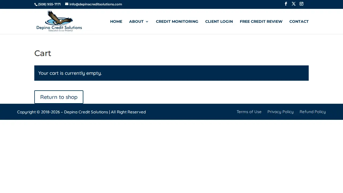343x193 pixels.
Task: Go to the Home menu item
Action: tap(116, 21)
